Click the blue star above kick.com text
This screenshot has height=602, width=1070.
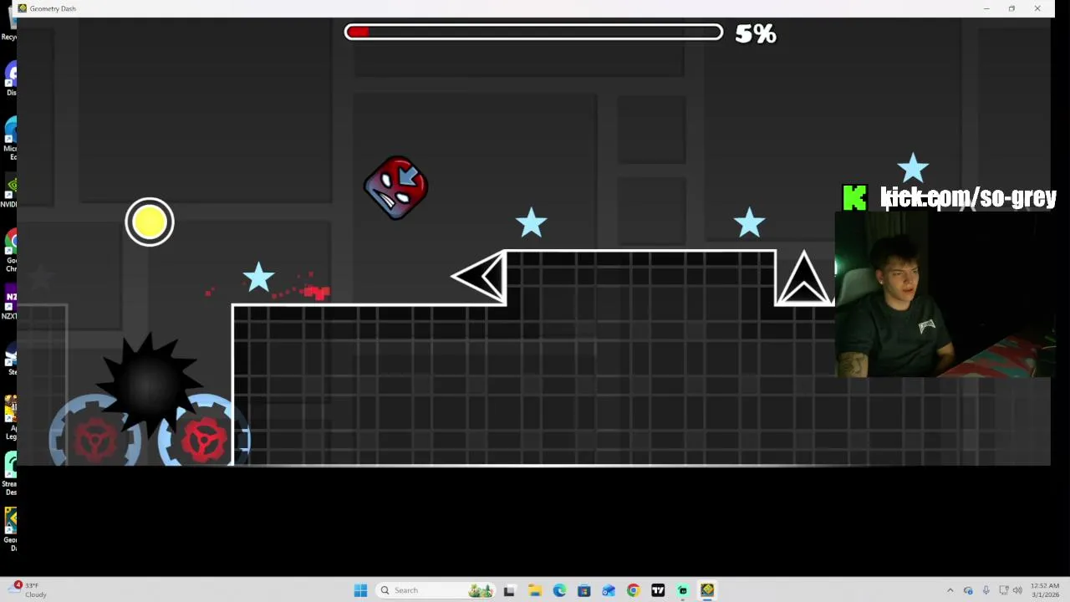click(x=913, y=167)
